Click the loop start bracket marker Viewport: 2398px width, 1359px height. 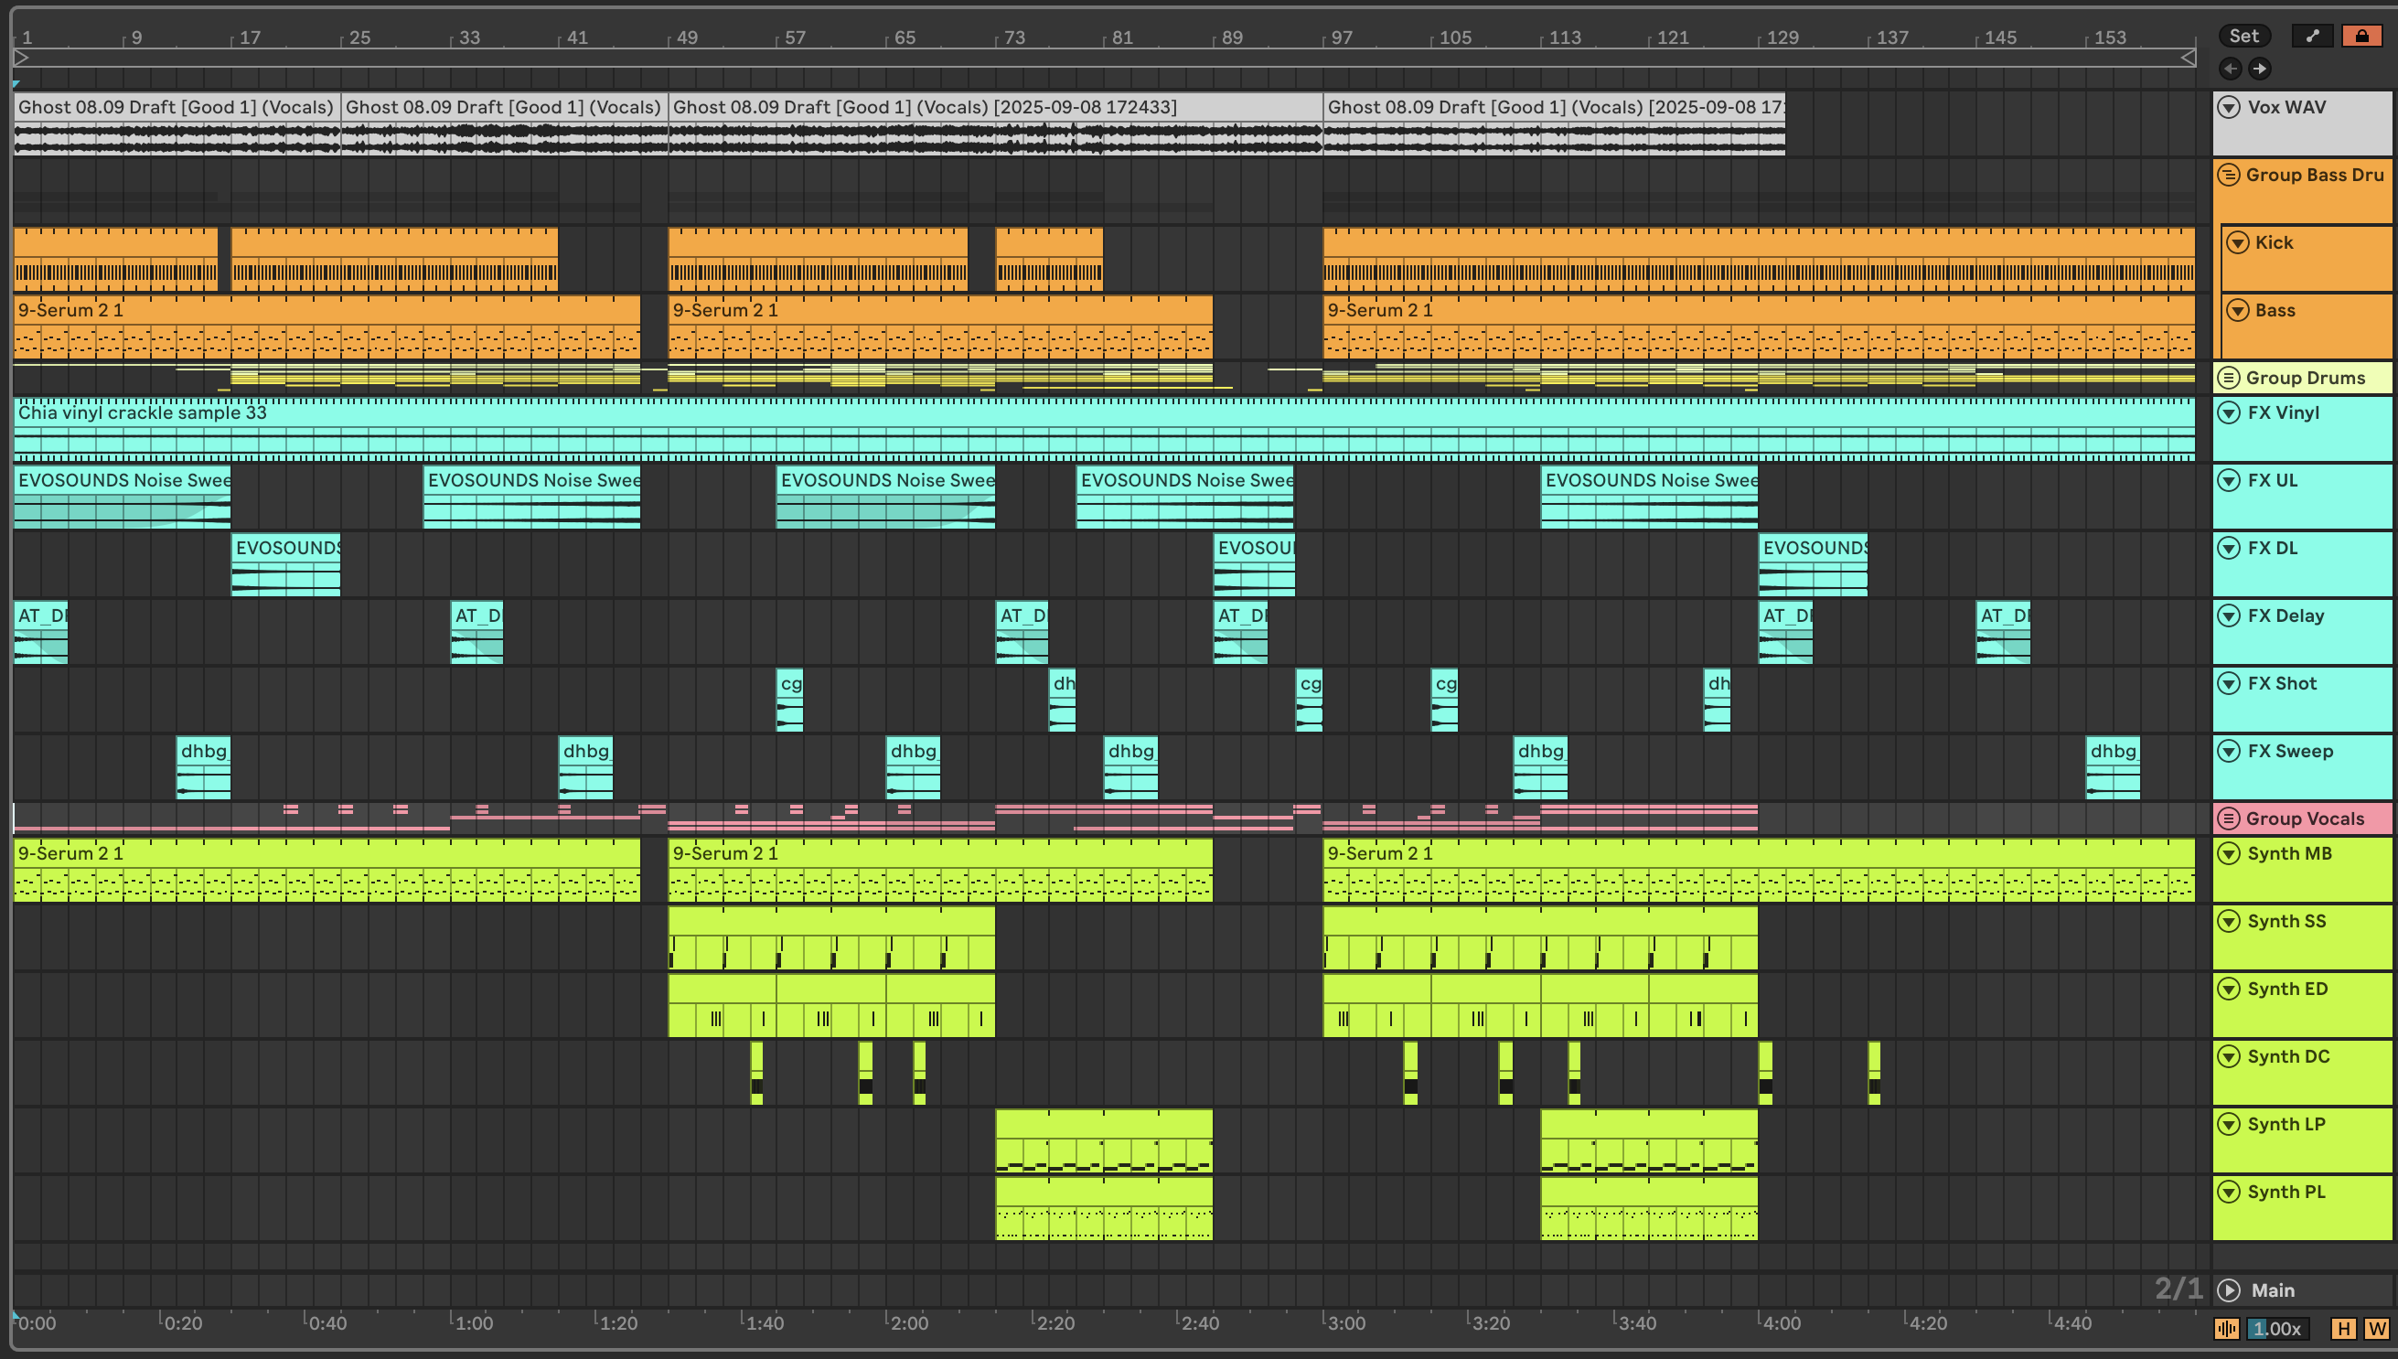21,58
